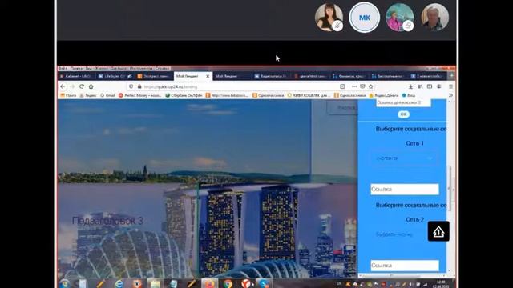Open the "Perfect Money" bookmark
Image resolution: width=513 pixels, height=288 pixels.
tap(140, 95)
